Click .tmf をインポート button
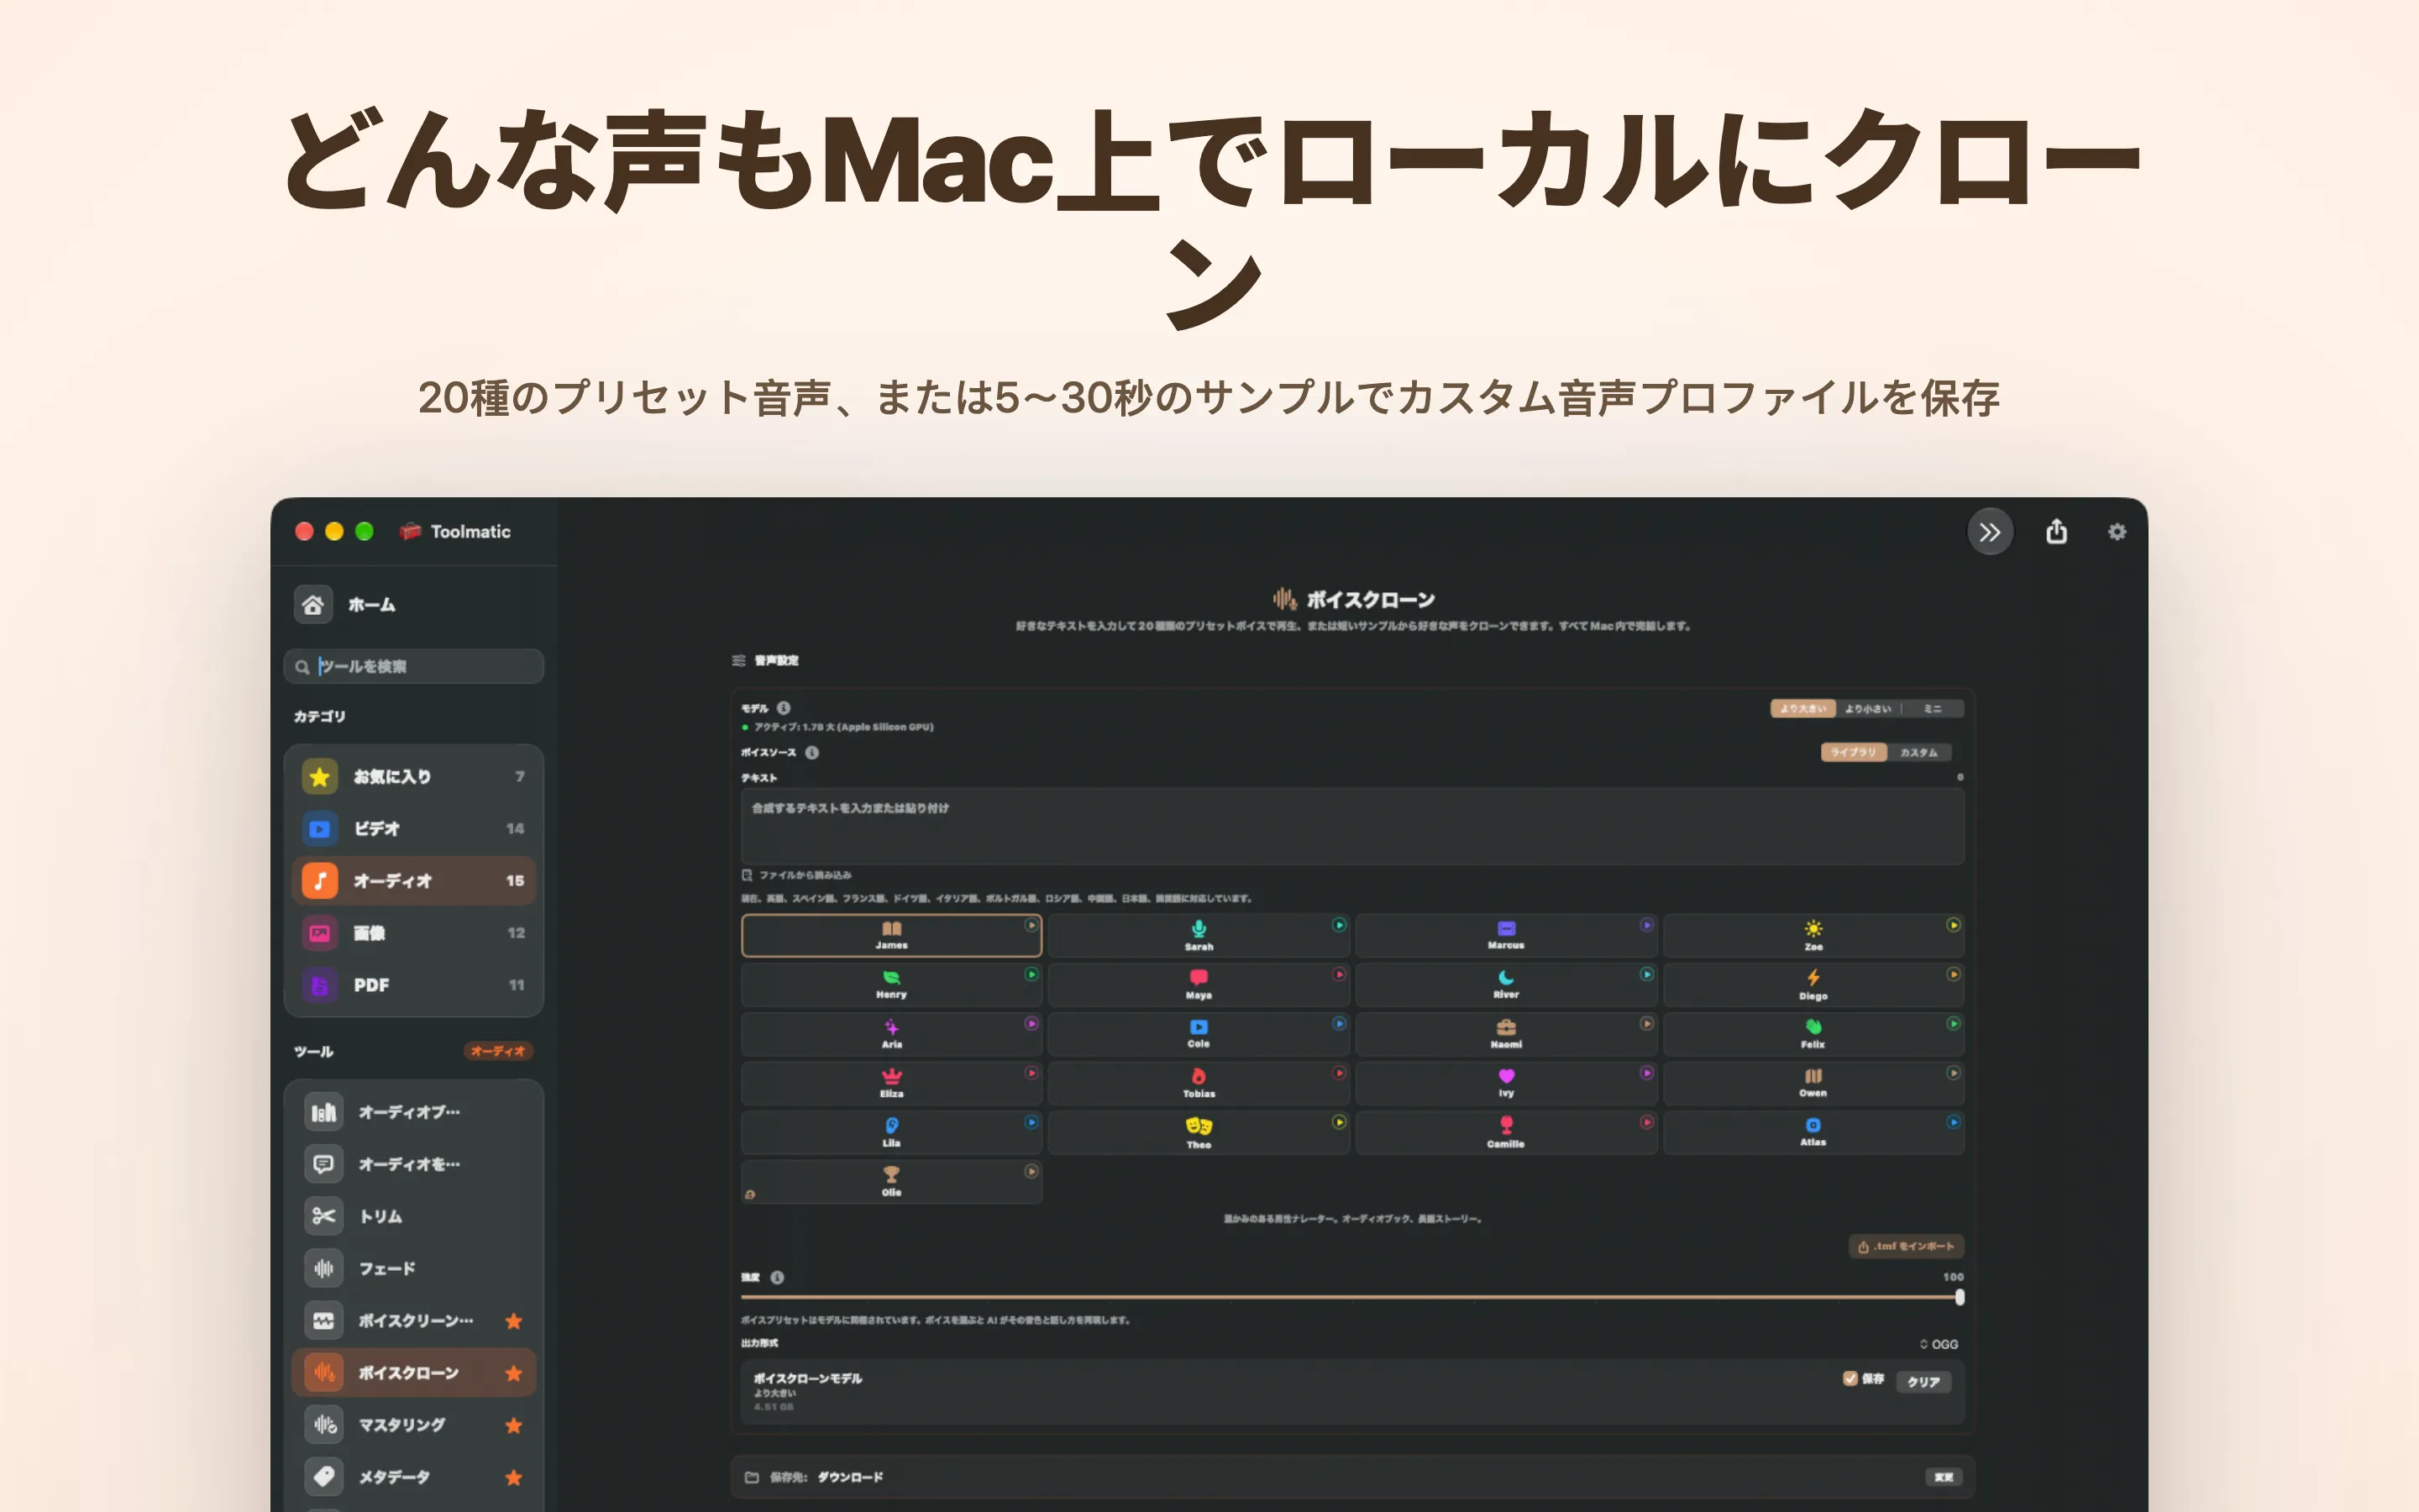 (1906, 1246)
